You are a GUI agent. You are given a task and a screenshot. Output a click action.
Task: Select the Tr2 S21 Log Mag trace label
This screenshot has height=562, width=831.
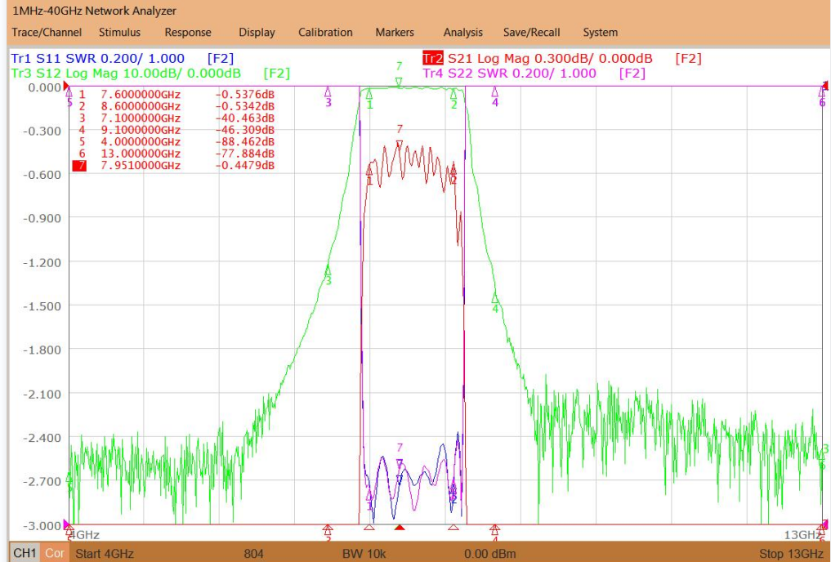point(562,58)
